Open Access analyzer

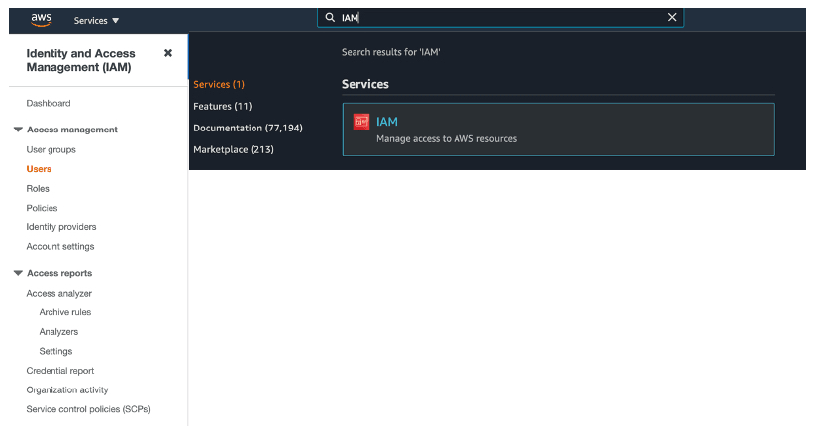[x=59, y=294]
